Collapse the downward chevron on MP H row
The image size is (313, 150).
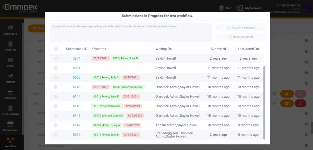[x=306, y=84]
